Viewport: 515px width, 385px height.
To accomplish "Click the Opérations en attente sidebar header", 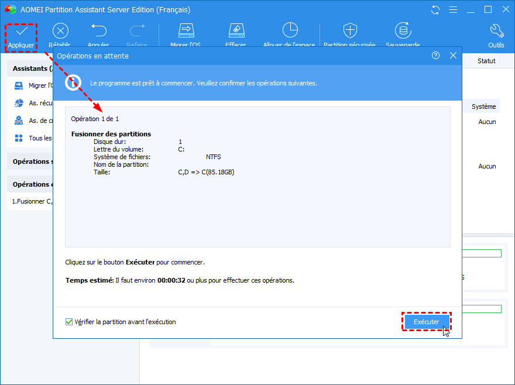I will 30,184.
